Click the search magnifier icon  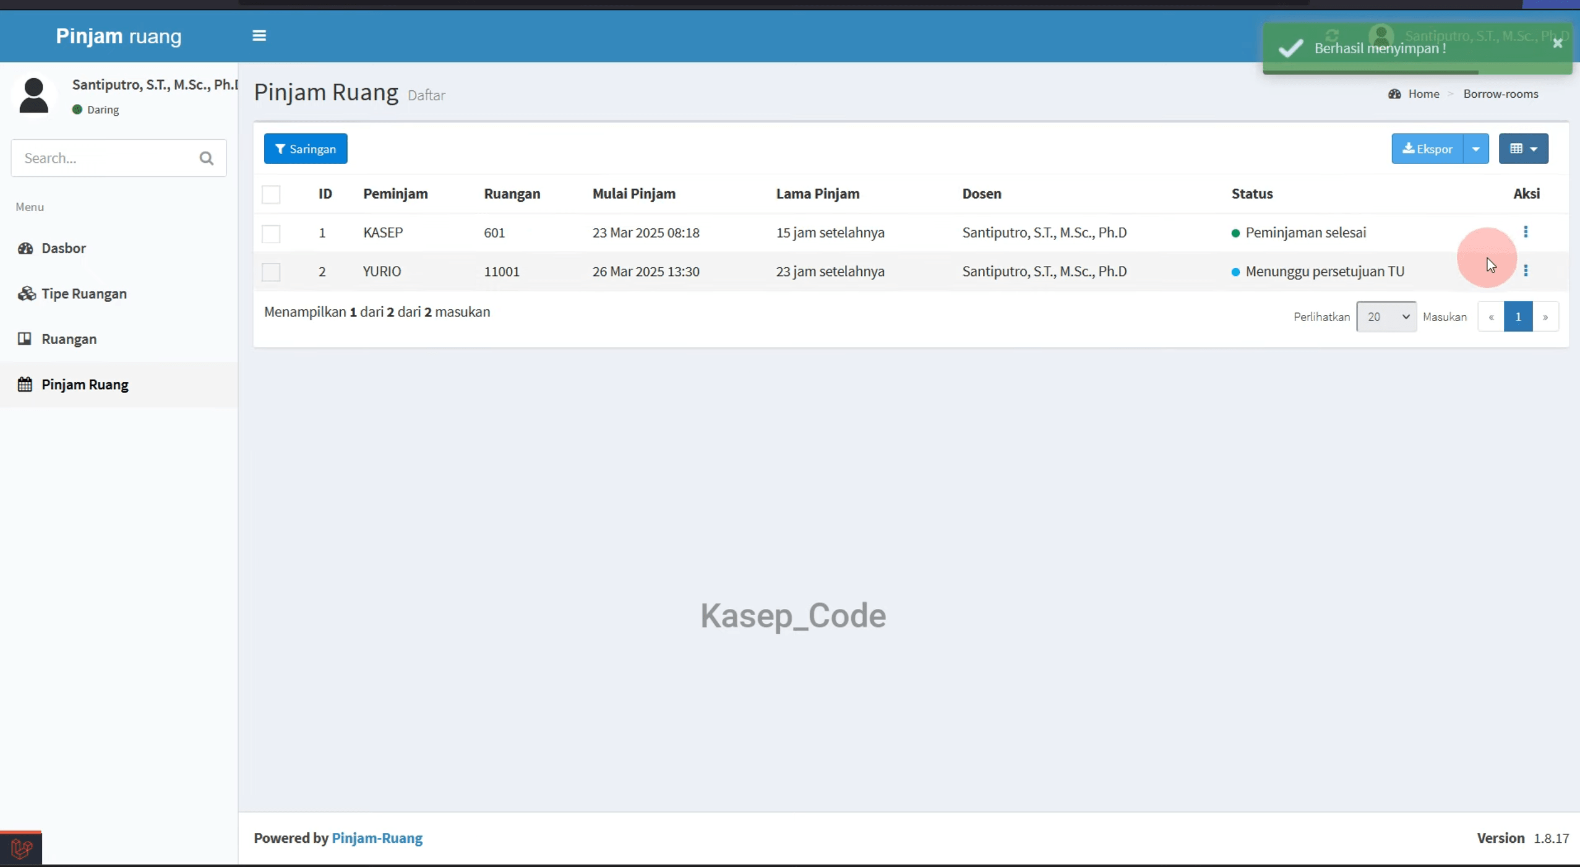coord(207,158)
